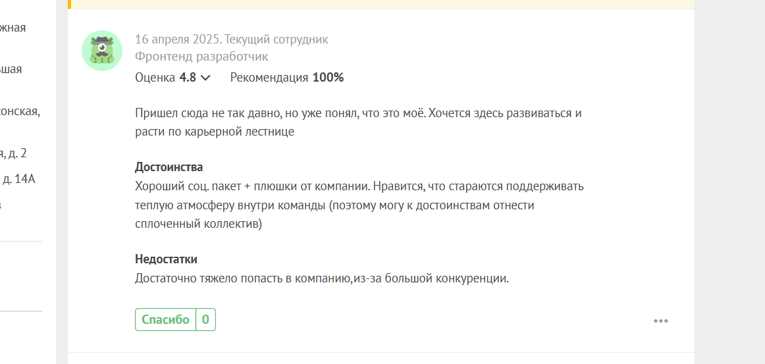
Task: Click the thanks counter showing 0
Action: click(x=205, y=320)
